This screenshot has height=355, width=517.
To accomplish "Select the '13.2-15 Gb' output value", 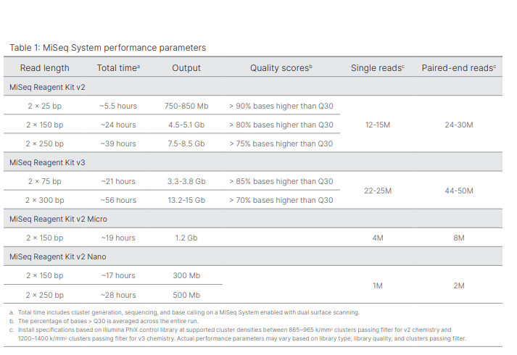I will pos(186,200).
